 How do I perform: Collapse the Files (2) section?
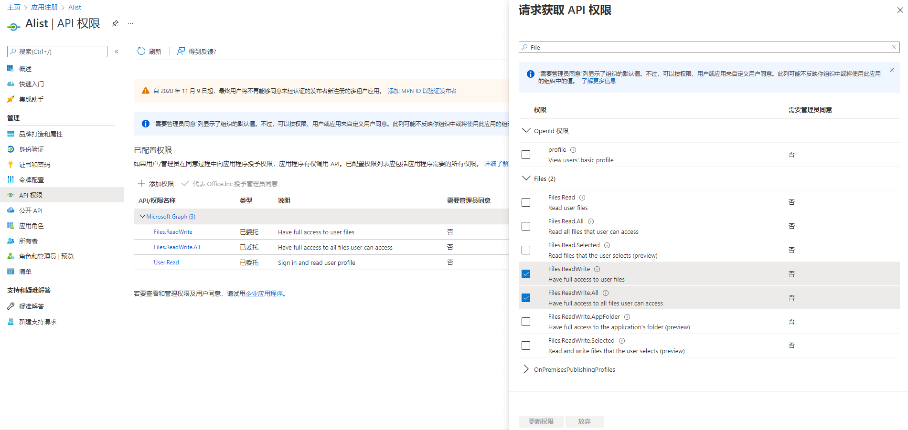(x=526, y=178)
